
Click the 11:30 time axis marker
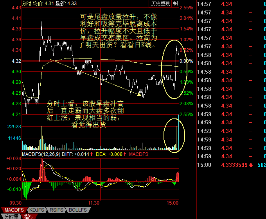(x=94, y=203)
